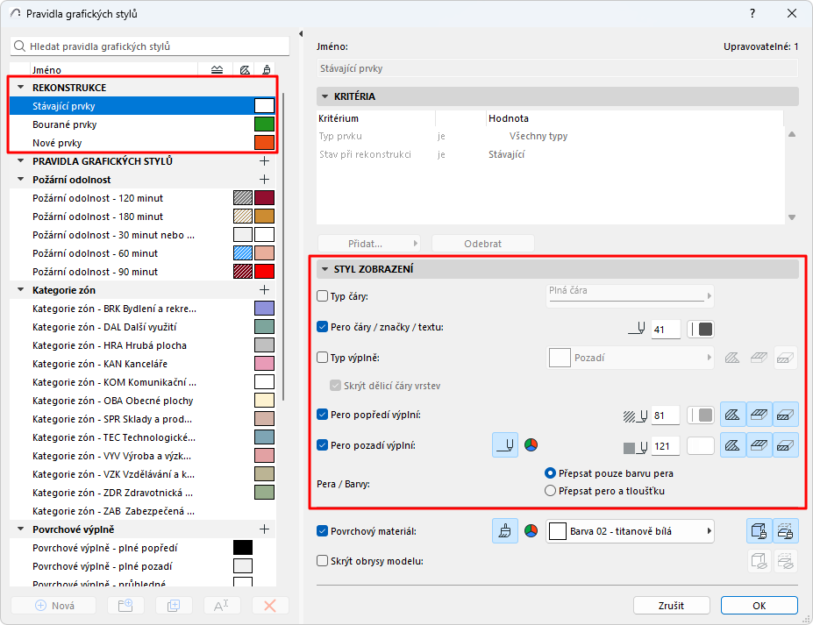This screenshot has width=813, height=625.
Task: Click the Nová button
Action: (53, 606)
